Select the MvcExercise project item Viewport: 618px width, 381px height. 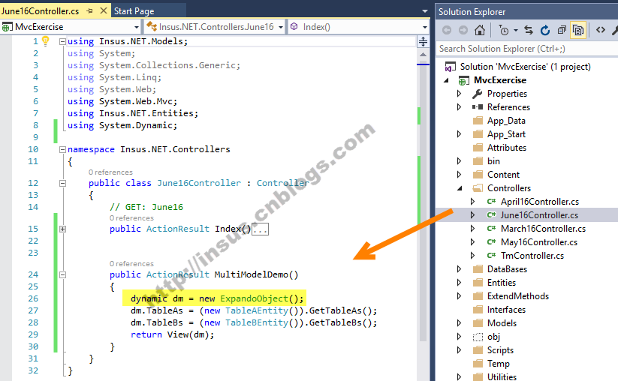point(500,80)
